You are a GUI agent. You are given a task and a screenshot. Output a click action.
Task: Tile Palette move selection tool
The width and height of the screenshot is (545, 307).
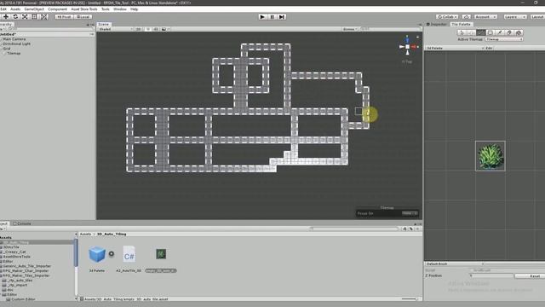click(x=471, y=32)
